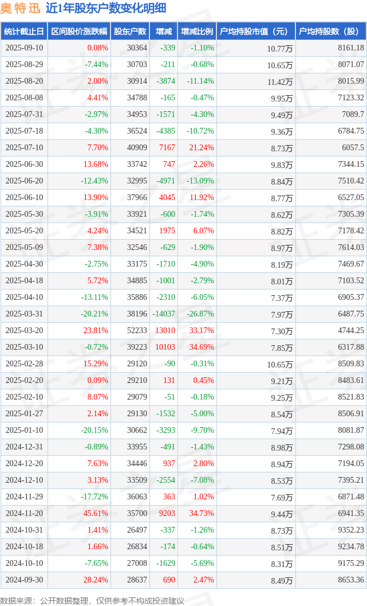Click the 股东户数 column header
The height and width of the screenshot is (606, 367).
129,32
